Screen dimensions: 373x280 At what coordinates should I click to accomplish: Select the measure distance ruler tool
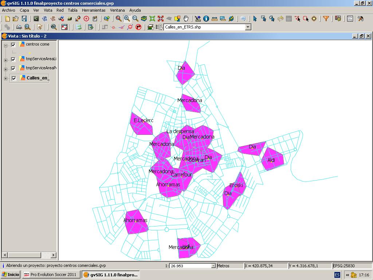[214, 19]
